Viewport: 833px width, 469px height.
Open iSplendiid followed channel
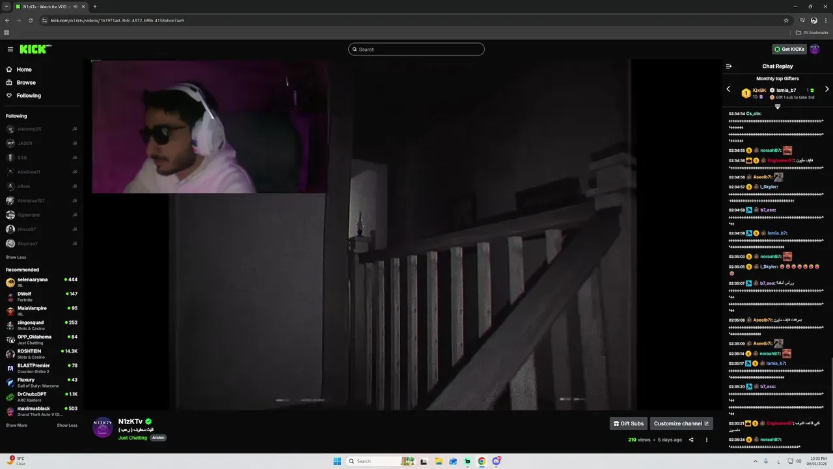(42, 215)
